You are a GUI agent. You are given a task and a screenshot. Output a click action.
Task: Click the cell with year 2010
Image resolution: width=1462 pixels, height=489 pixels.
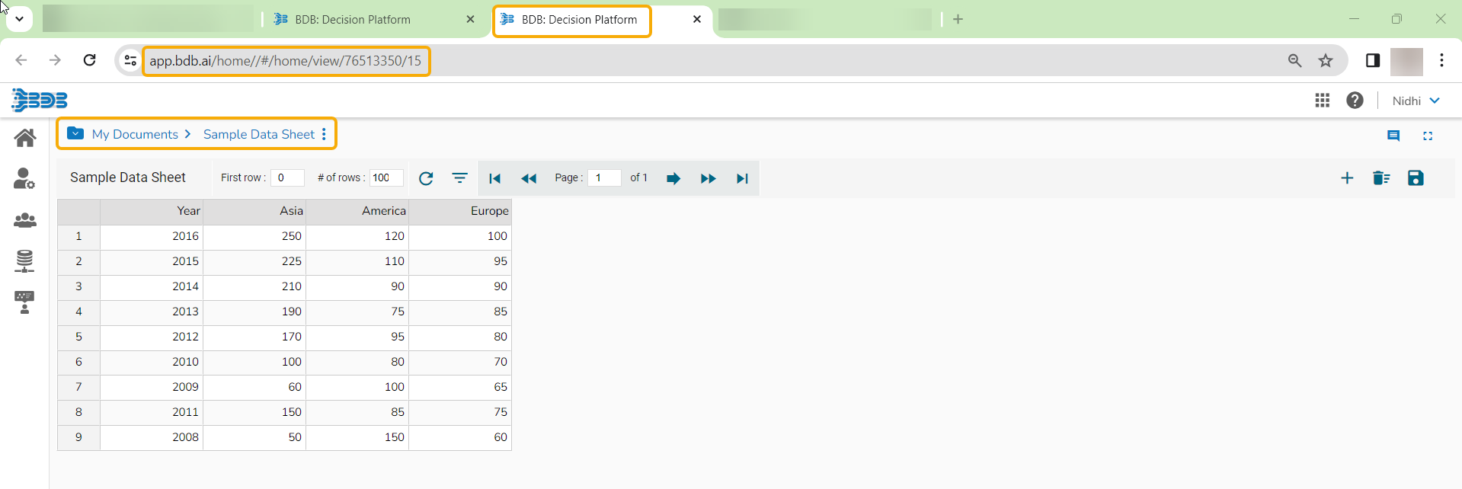pyautogui.click(x=152, y=362)
